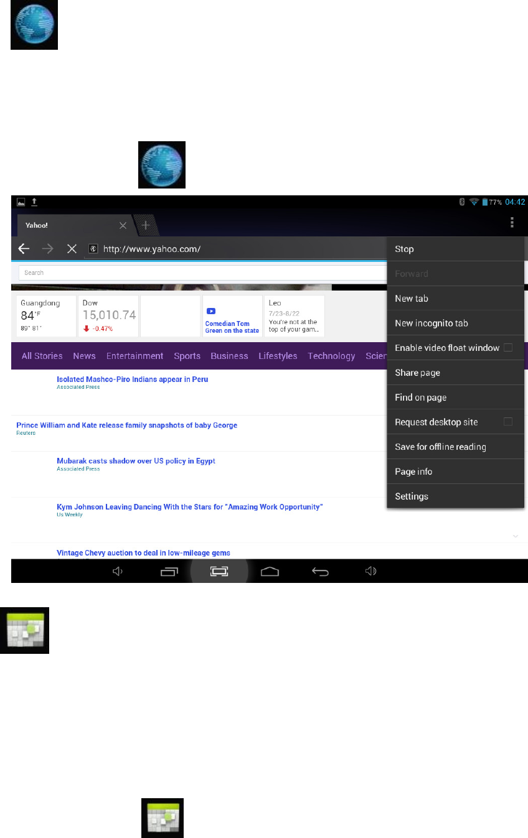Click the Yahoo search box
The image size is (528, 838).
click(202, 272)
